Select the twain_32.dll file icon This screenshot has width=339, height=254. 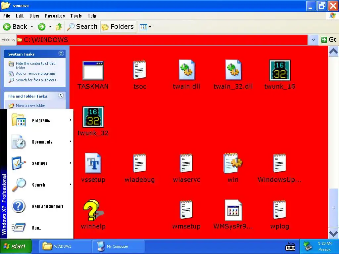(233, 70)
